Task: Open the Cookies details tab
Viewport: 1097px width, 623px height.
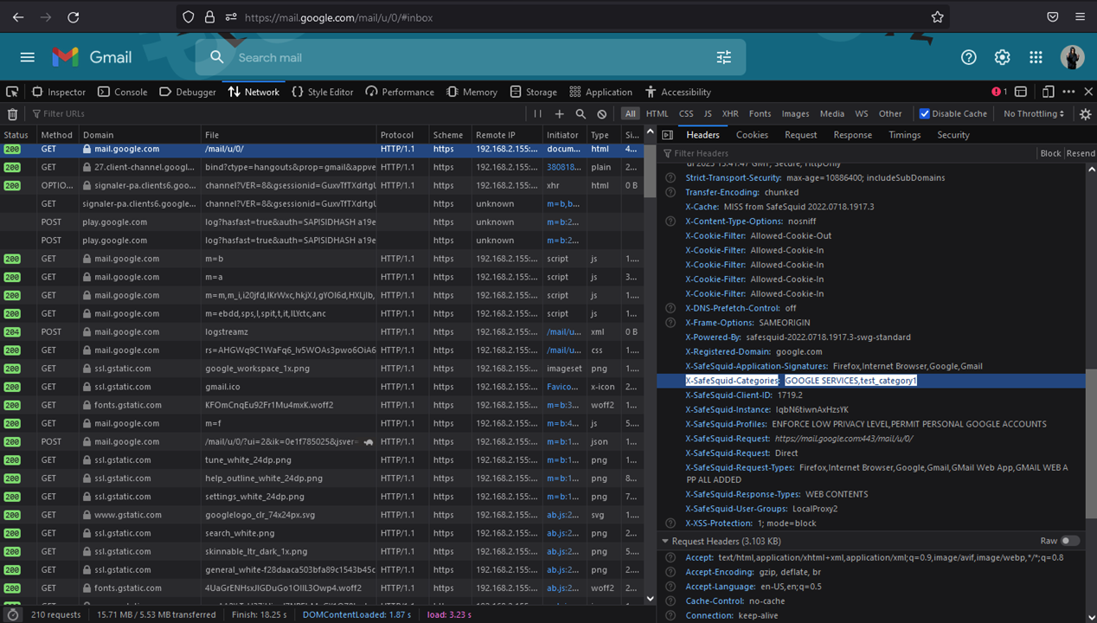Action: (752, 135)
